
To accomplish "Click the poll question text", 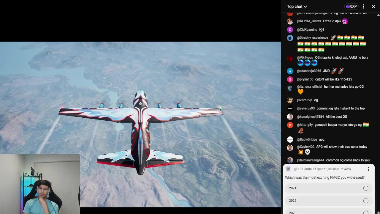I will 325,177.
